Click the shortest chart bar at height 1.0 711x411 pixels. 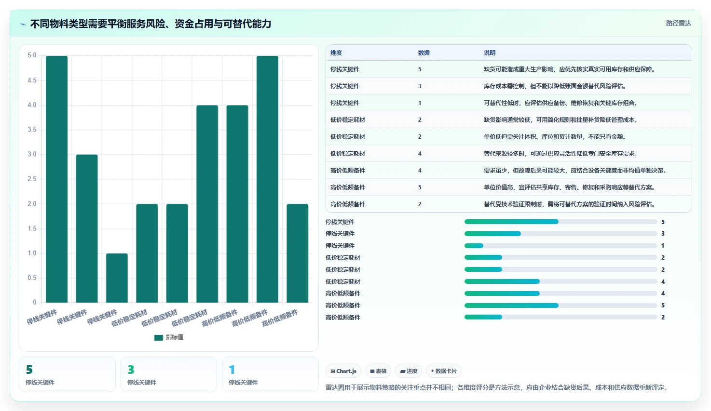117,278
